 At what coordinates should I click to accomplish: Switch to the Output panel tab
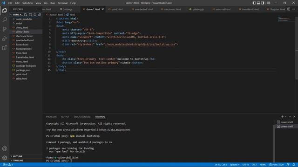[65, 117]
